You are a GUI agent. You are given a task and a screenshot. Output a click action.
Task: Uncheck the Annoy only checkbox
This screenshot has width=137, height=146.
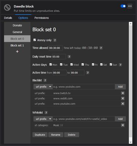(x=35, y=40)
